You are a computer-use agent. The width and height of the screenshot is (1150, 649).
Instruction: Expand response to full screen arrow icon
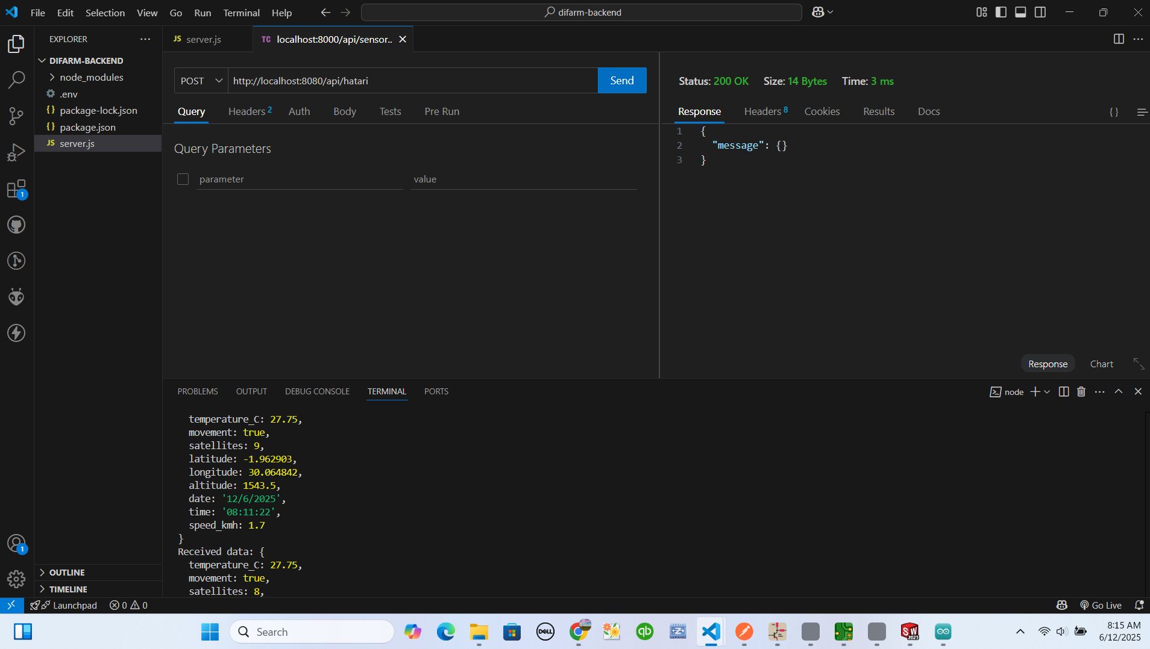(1139, 364)
